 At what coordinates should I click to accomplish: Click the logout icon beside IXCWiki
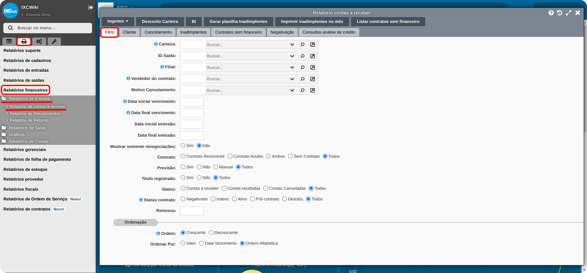tap(90, 8)
